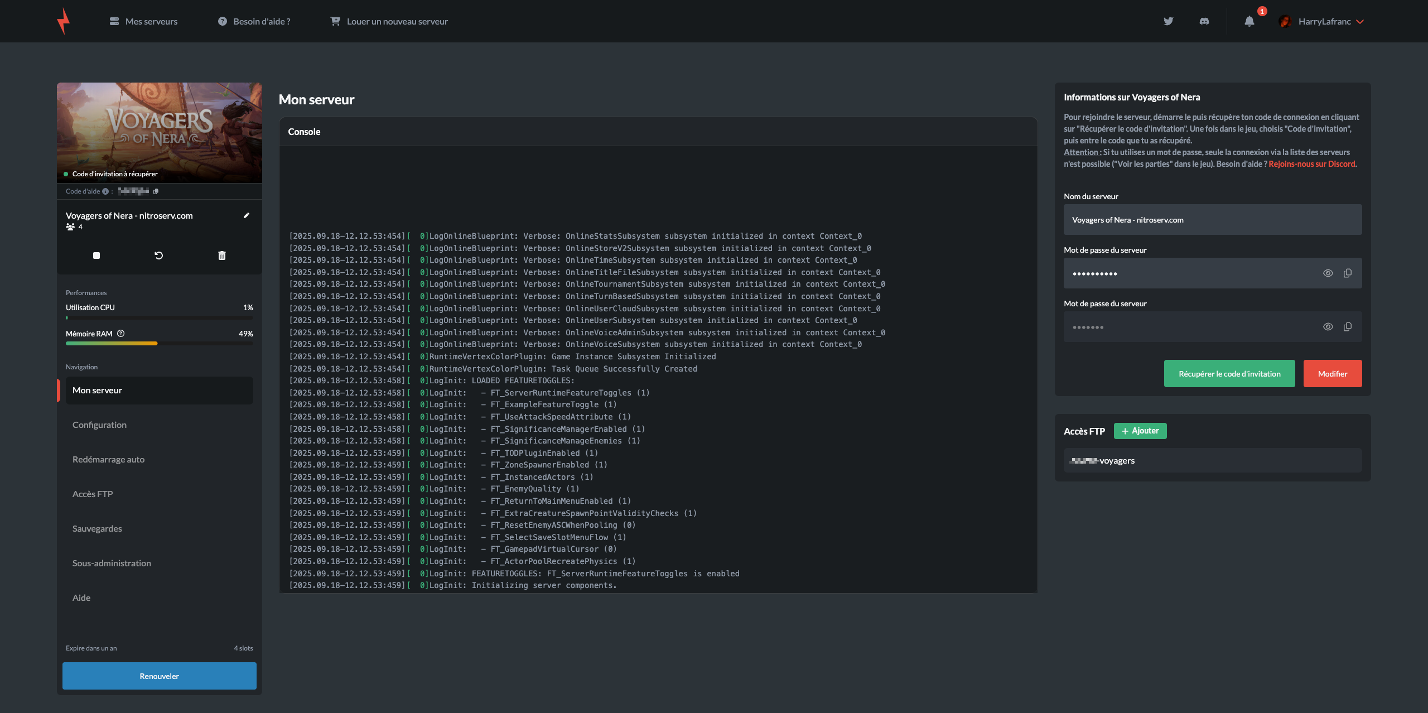Click Récupérer le code d'invitation button

(1229, 374)
